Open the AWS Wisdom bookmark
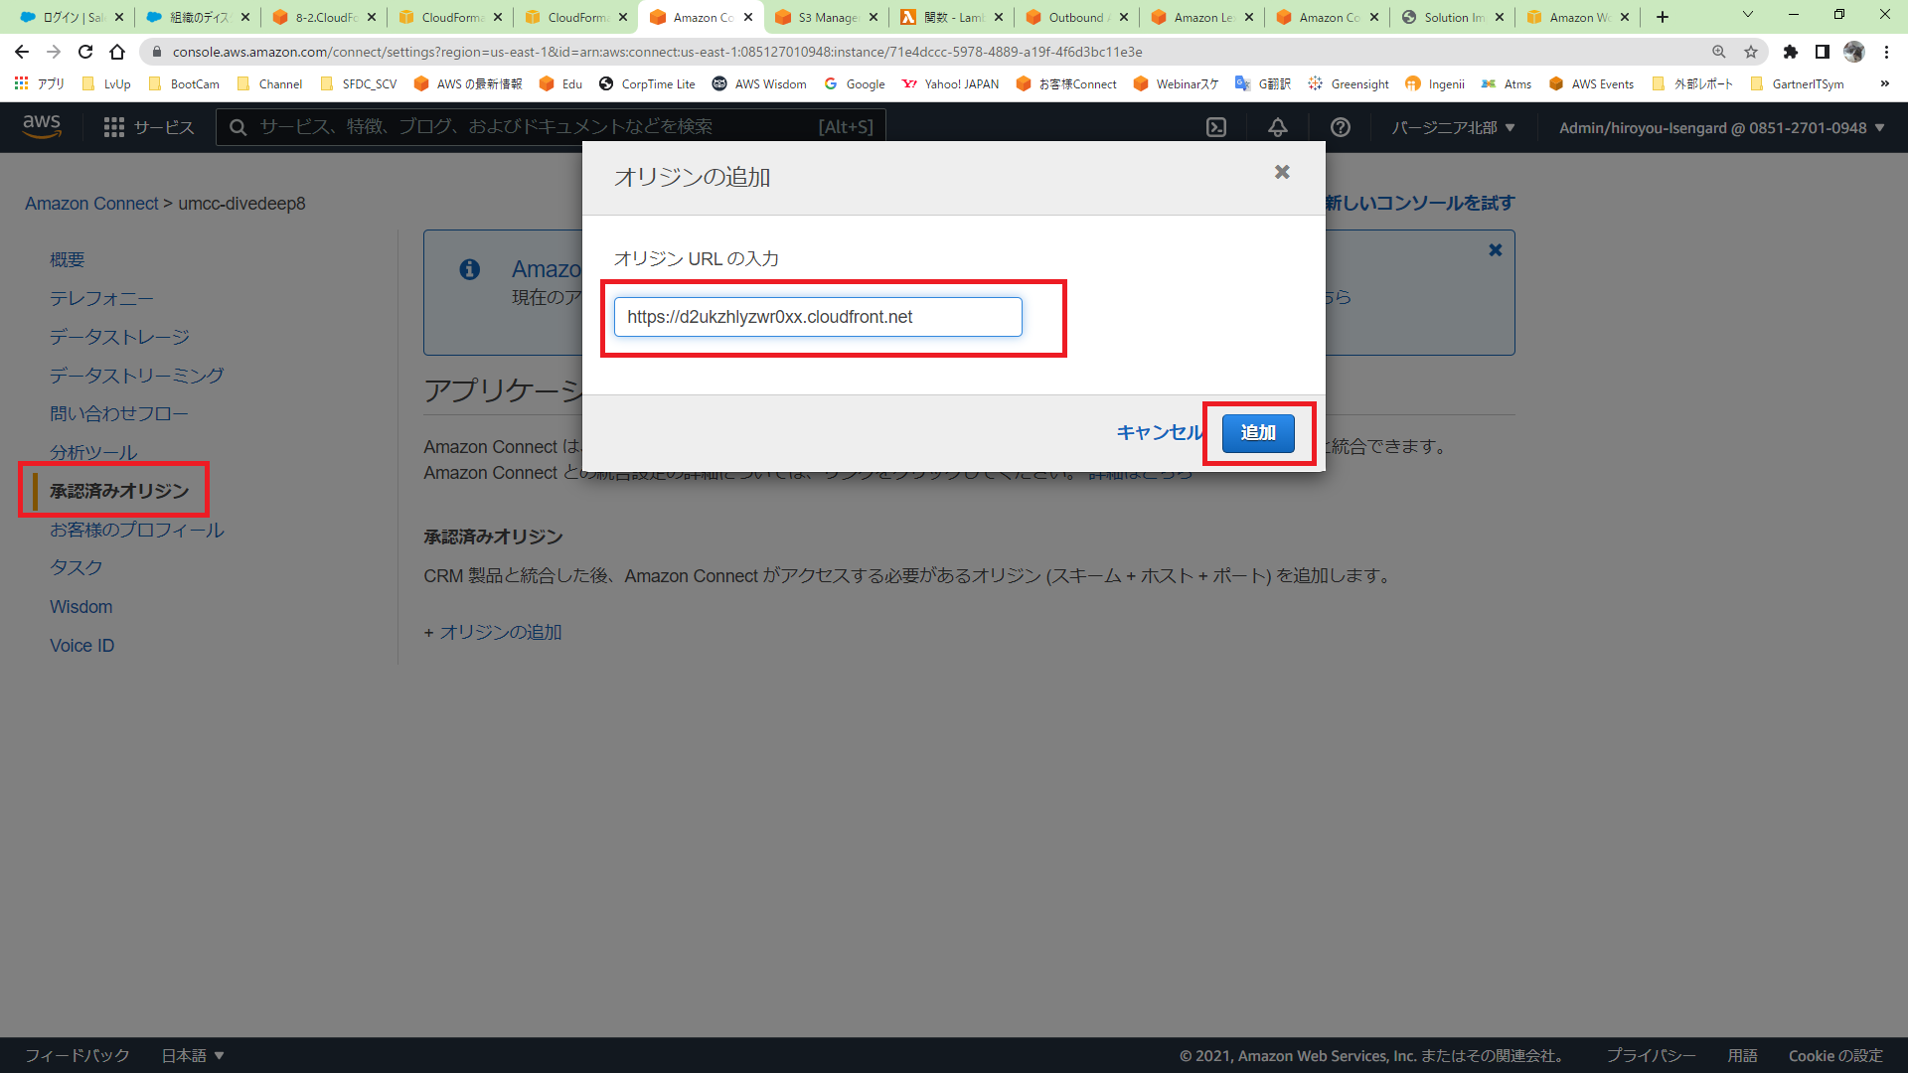The width and height of the screenshot is (1908, 1073). tap(759, 83)
